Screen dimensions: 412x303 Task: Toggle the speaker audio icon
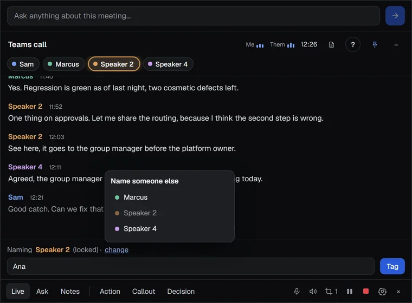click(313, 292)
